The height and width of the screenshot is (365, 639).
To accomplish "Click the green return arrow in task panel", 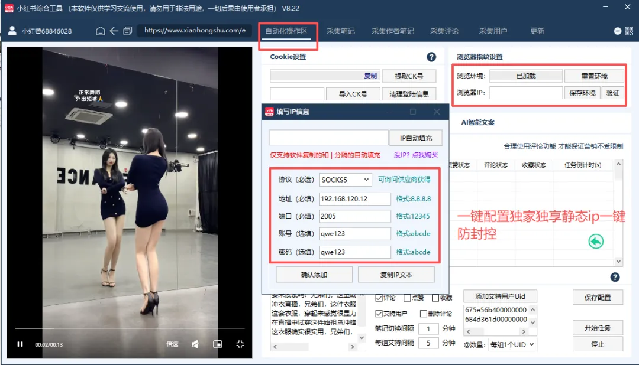I will 596,241.
